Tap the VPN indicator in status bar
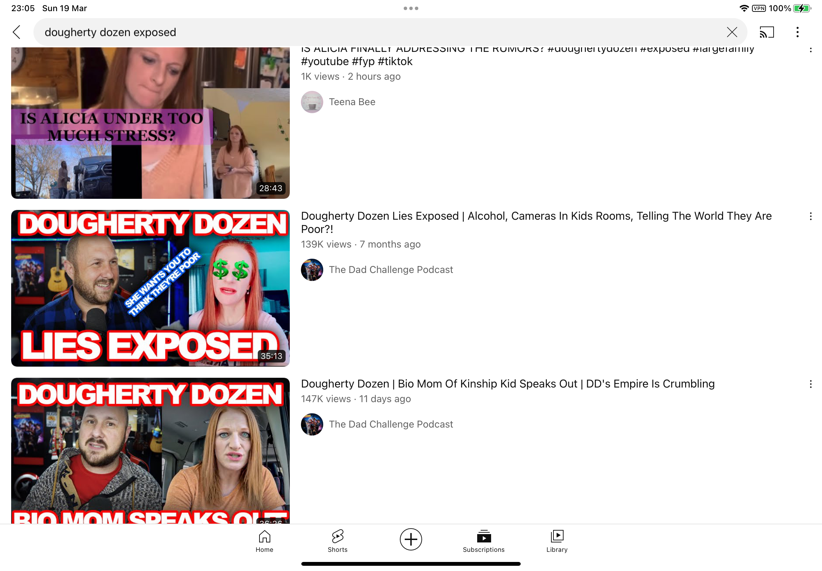This screenshot has height=571, width=822. coord(759,8)
